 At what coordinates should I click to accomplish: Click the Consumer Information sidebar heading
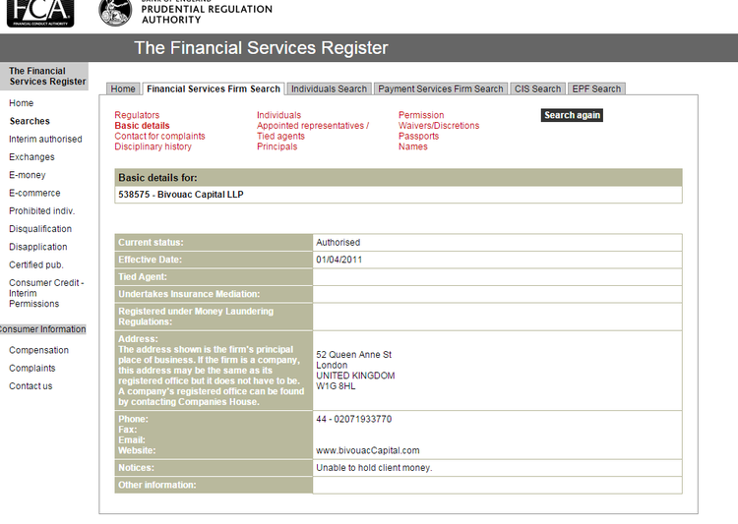(x=42, y=329)
